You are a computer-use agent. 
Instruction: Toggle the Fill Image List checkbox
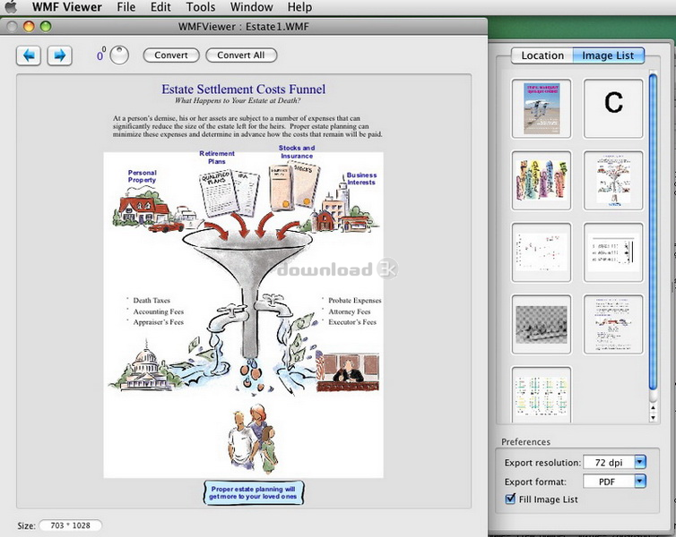tap(508, 499)
